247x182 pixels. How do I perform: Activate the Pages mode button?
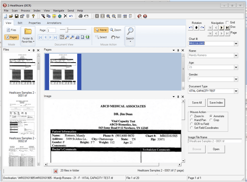tap(11, 37)
